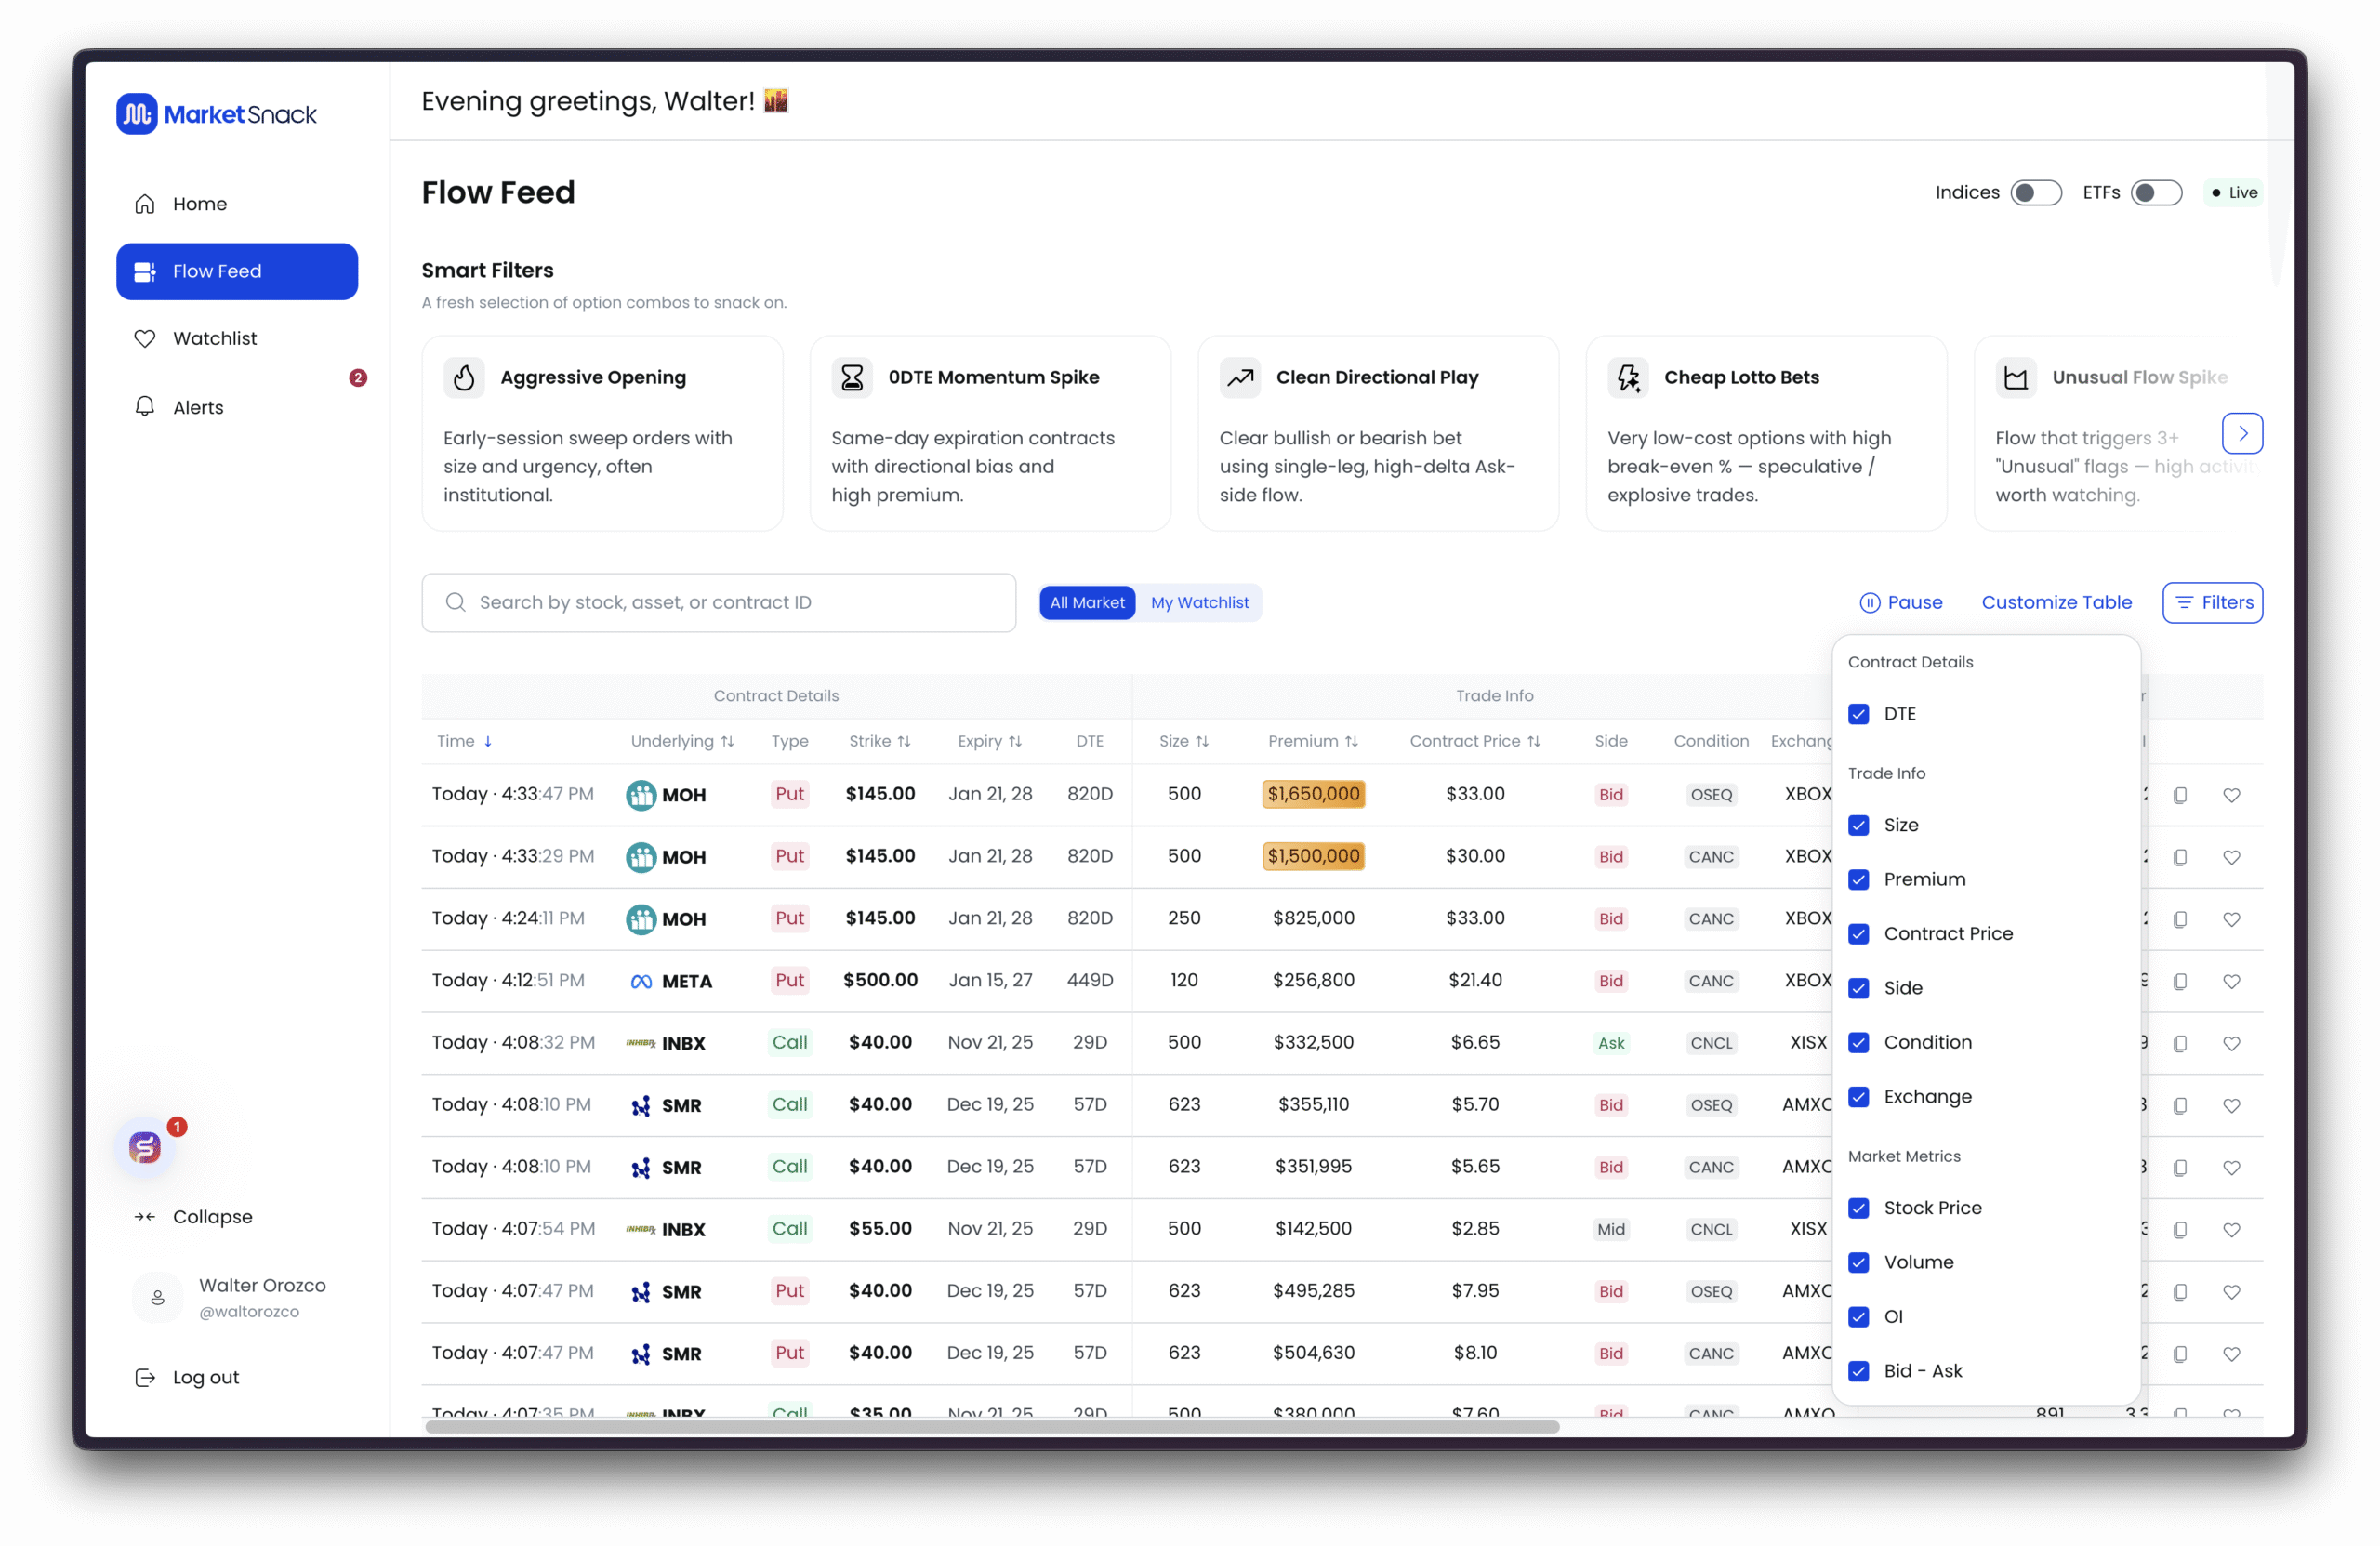The height and width of the screenshot is (1546, 2380).
Task: Open the Alerts bell icon
Action: pyautogui.click(x=145, y=406)
